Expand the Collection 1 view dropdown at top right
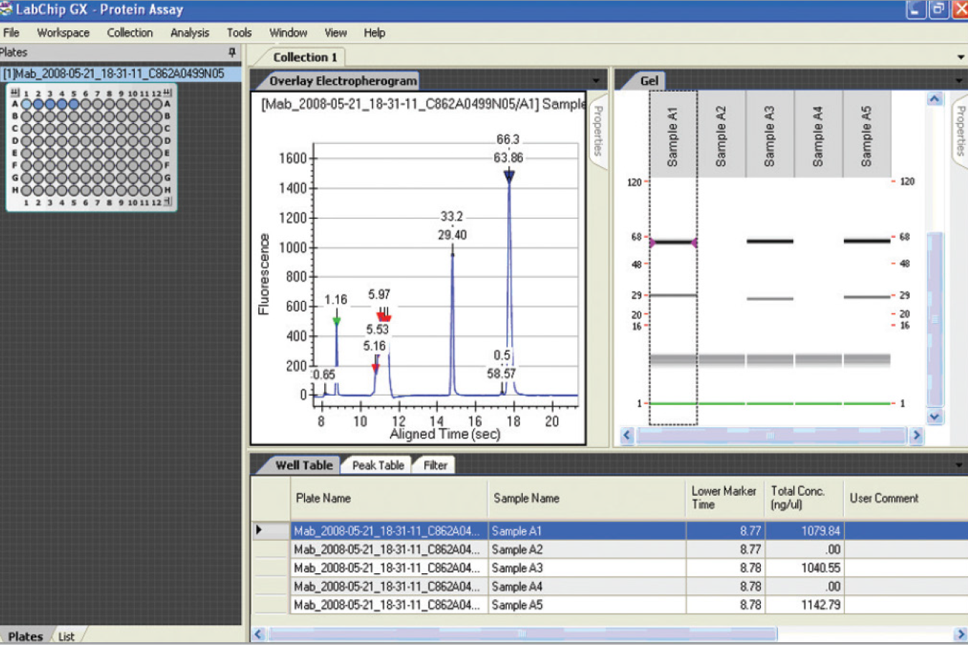Viewport: 968px width, 645px height. 961,57
